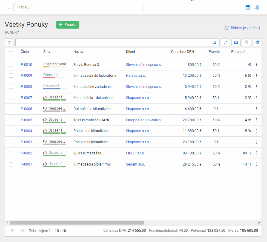Click Rozpracovaná status progress bar
Screen dimensions: 267x242
click(55, 67)
